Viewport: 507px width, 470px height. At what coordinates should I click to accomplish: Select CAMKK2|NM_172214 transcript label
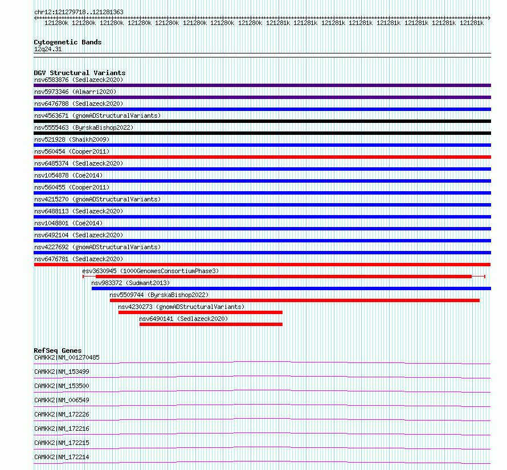[x=62, y=457]
